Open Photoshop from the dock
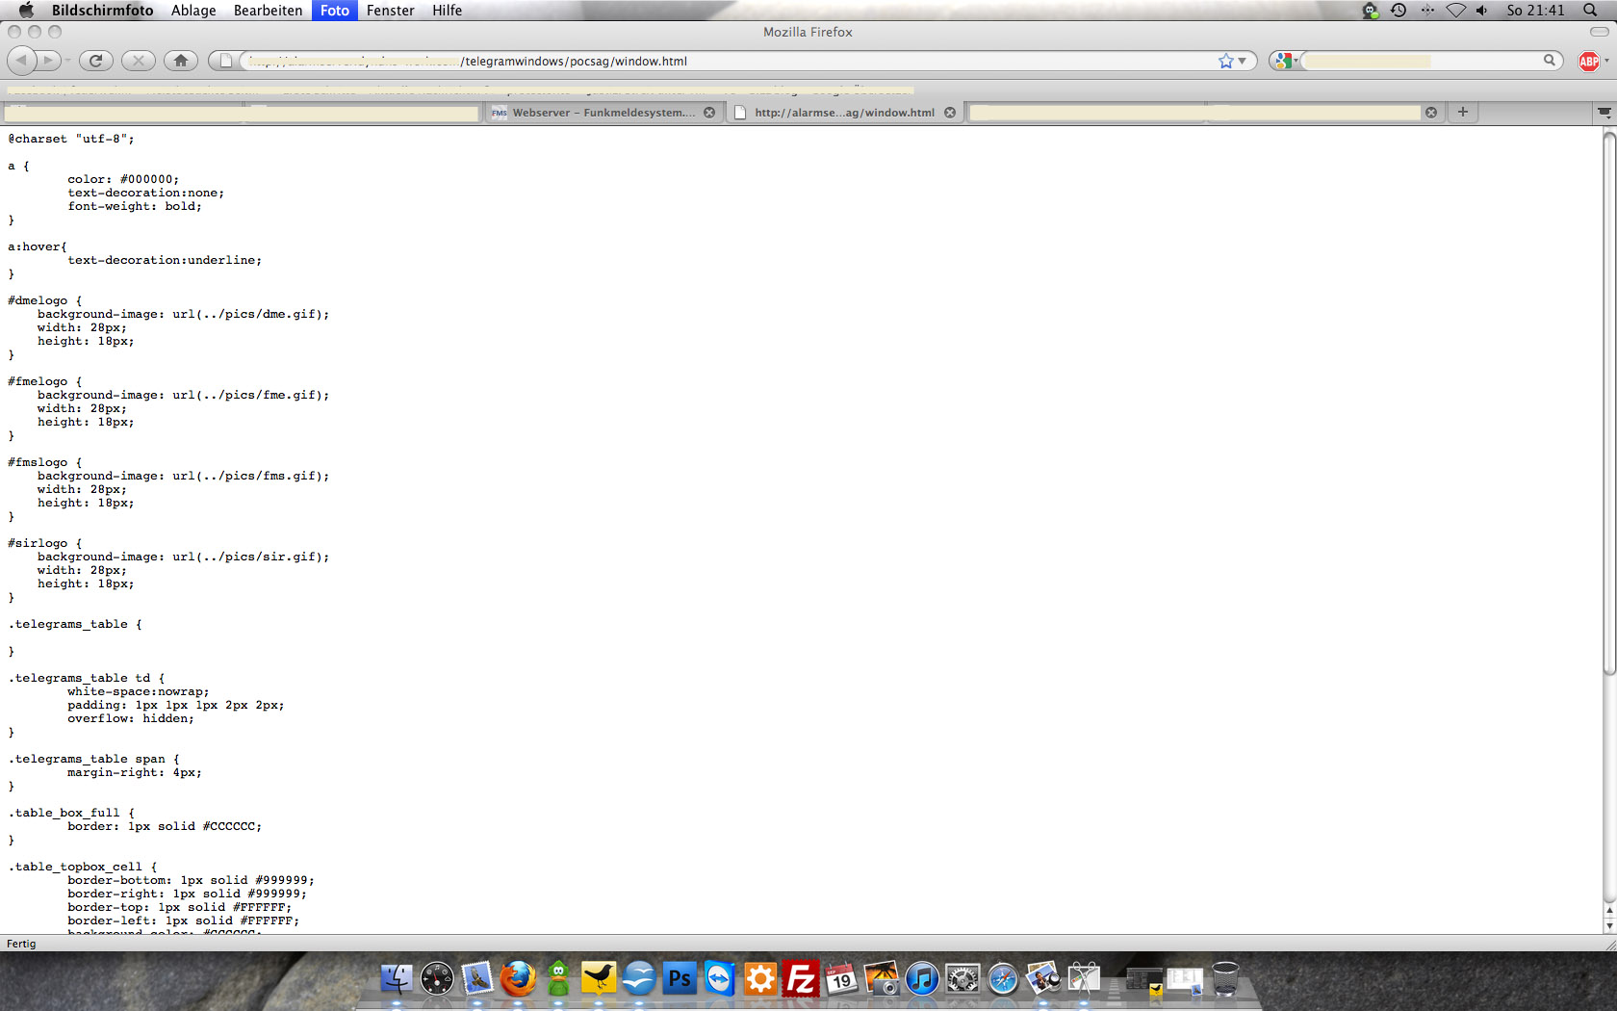This screenshot has width=1617, height=1011. coord(679,979)
